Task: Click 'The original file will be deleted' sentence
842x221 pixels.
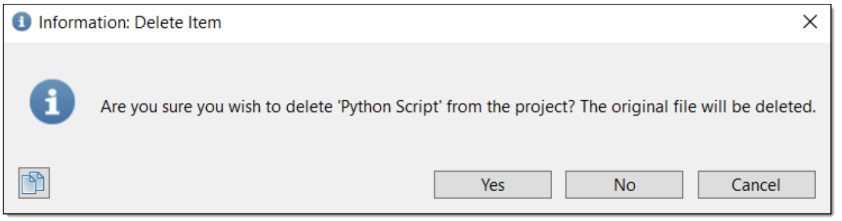Action: (697, 107)
